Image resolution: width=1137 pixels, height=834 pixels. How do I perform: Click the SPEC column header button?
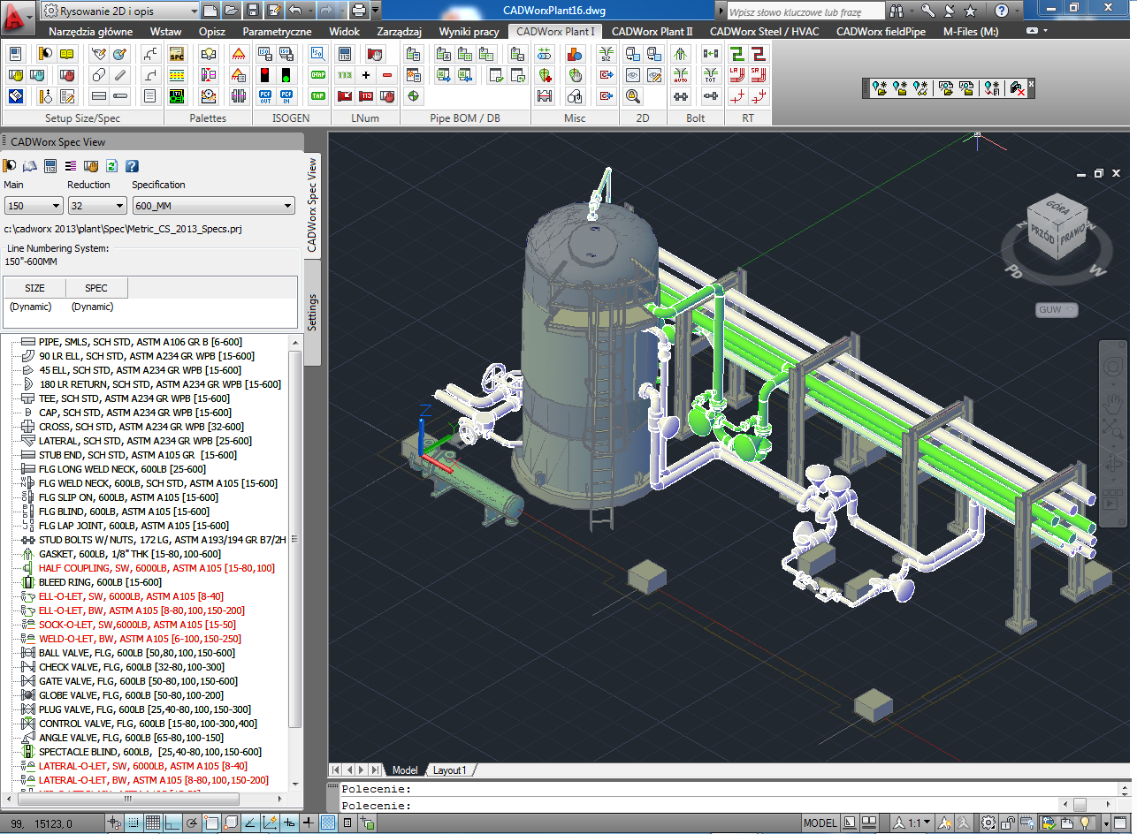pos(96,288)
